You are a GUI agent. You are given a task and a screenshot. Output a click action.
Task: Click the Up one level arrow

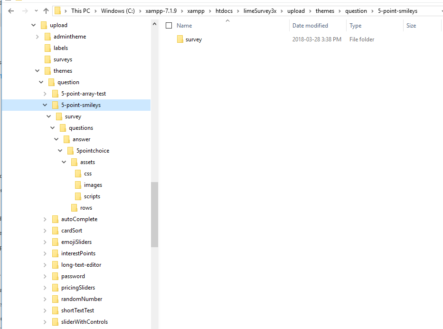point(46,10)
